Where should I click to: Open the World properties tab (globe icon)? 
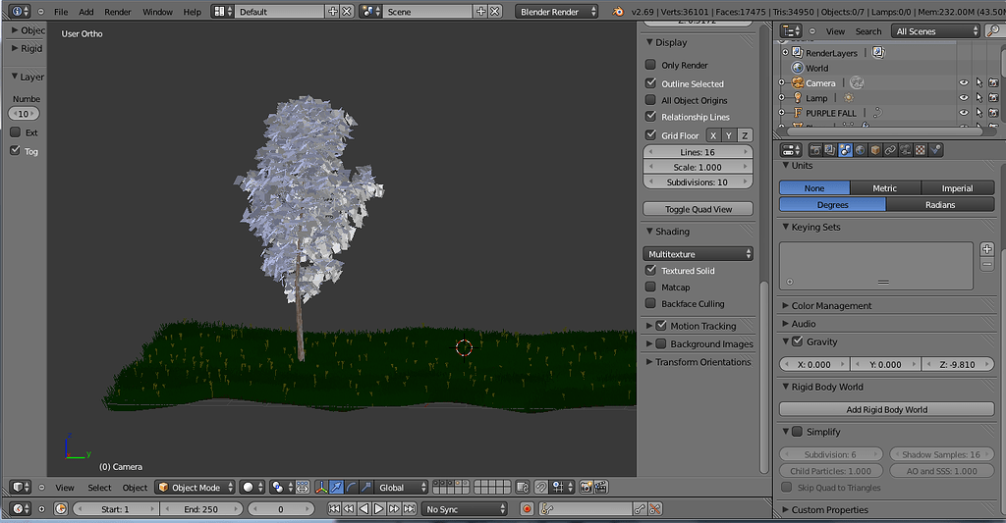[x=861, y=150]
